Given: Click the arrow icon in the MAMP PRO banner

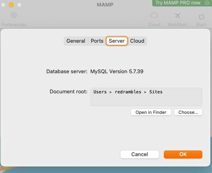Looking at the screenshot, I should (207, 3).
